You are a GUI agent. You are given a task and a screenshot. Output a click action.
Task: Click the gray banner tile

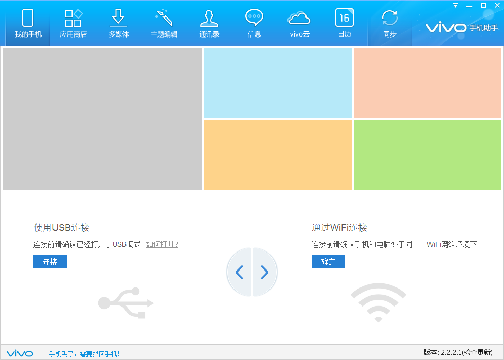(x=102, y=119)
